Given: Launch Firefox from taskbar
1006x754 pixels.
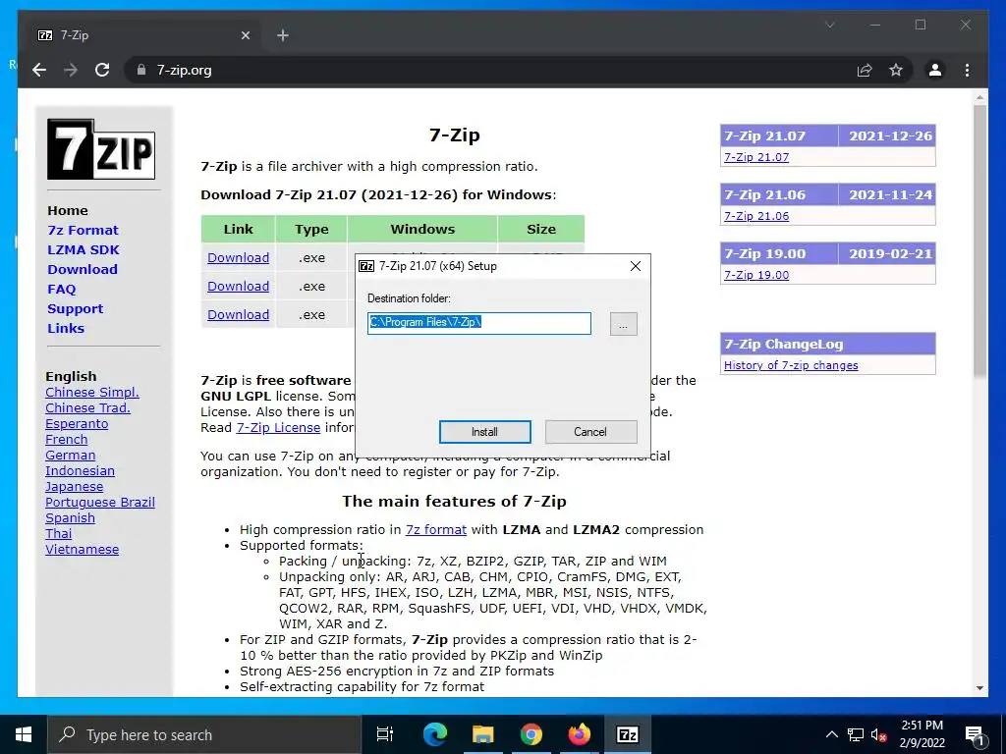Looking at the screenshot, I should pos(579,734).
